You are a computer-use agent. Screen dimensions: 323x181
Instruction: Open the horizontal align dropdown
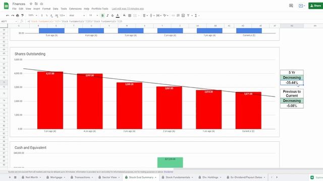[x=145, y=16]
